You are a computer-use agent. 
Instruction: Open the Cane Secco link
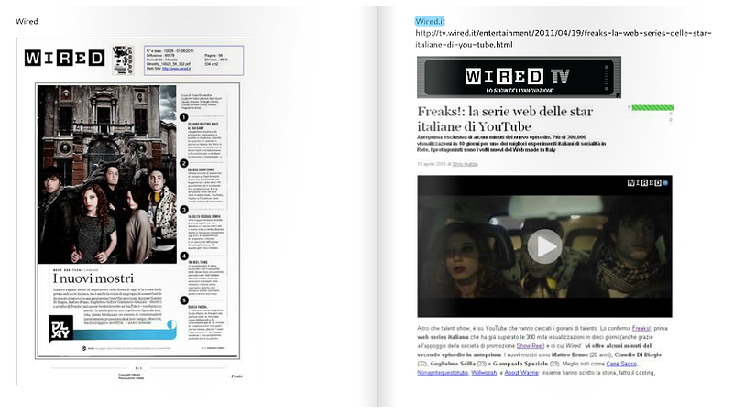[x=621, y=364]
